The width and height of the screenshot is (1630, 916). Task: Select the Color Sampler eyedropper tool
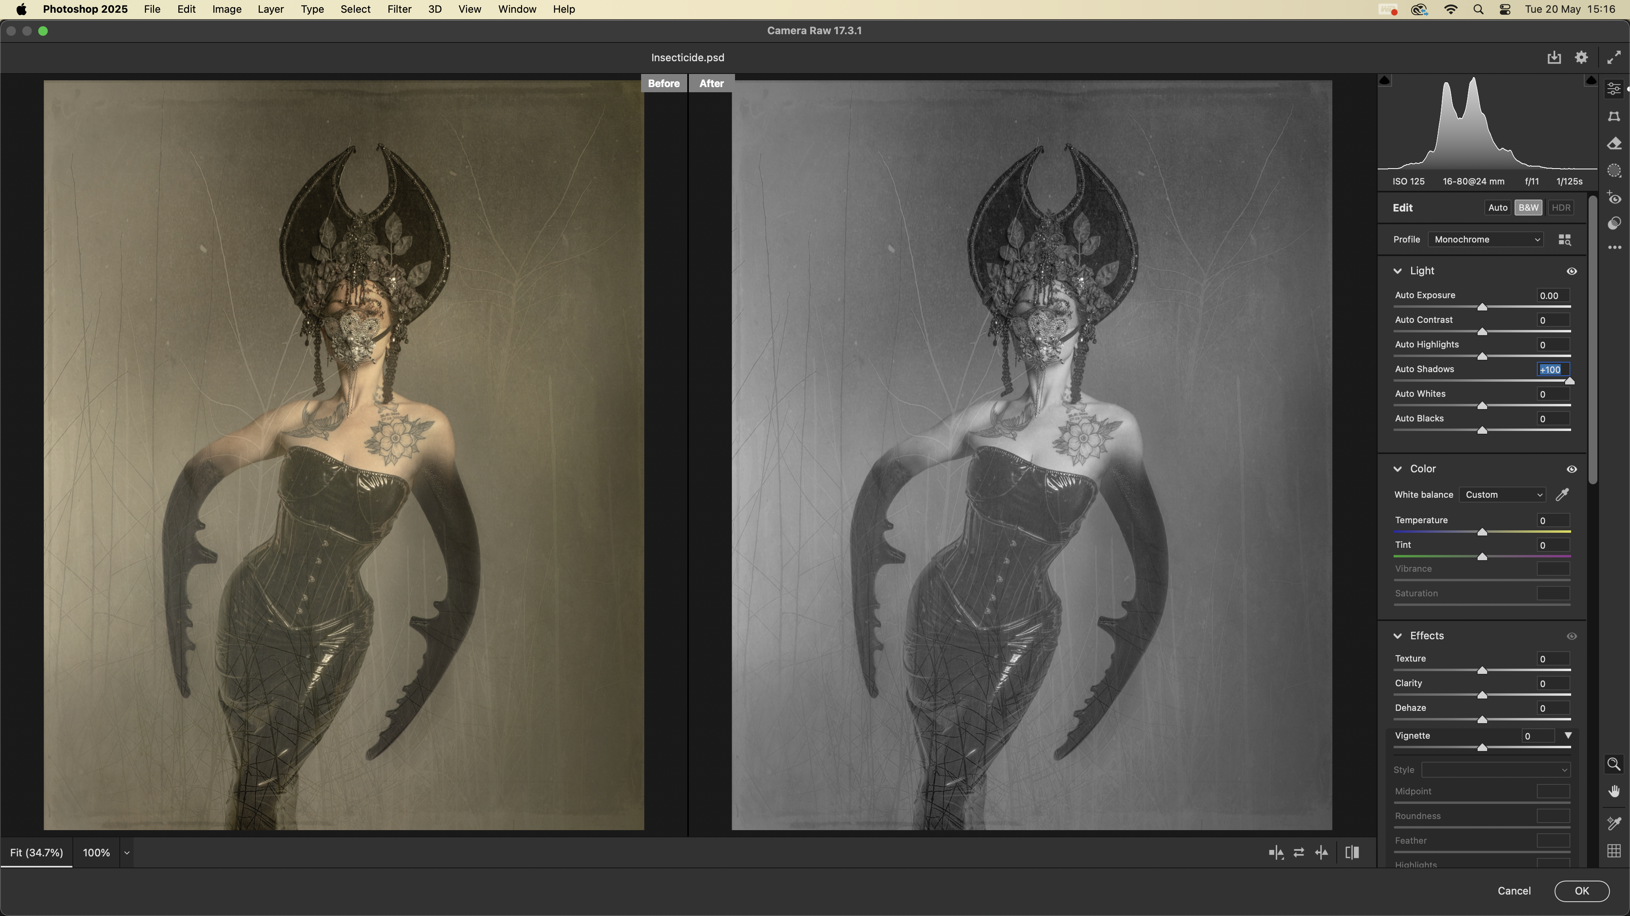[x=1614, y=823]
